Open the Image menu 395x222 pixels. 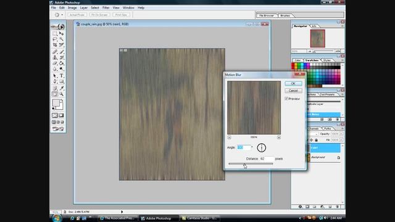point(72,8)
